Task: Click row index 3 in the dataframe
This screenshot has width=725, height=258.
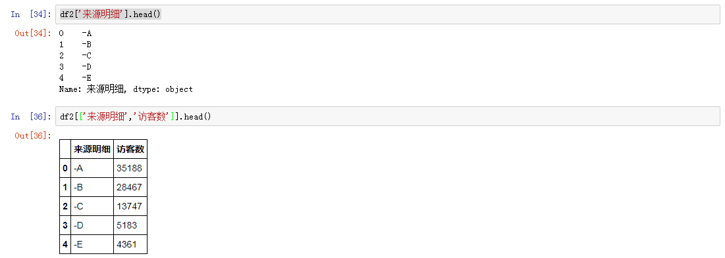Action: pyautogui.click(x=65, y=226)
